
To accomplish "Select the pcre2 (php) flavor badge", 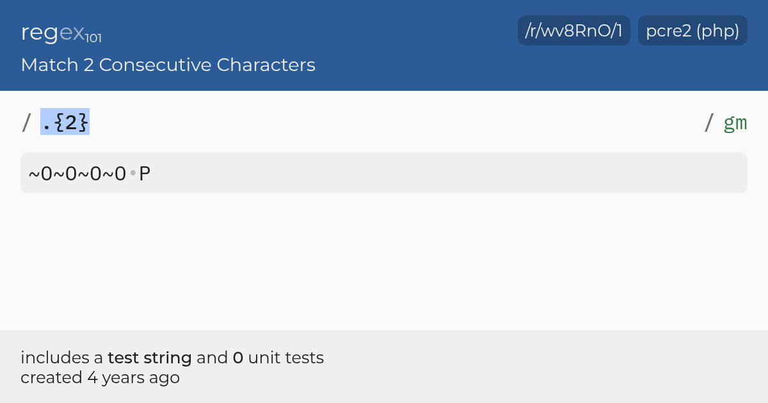I will coord(692,31).
